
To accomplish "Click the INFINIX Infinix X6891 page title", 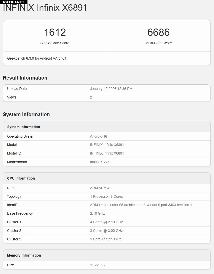I will [45, 8].
